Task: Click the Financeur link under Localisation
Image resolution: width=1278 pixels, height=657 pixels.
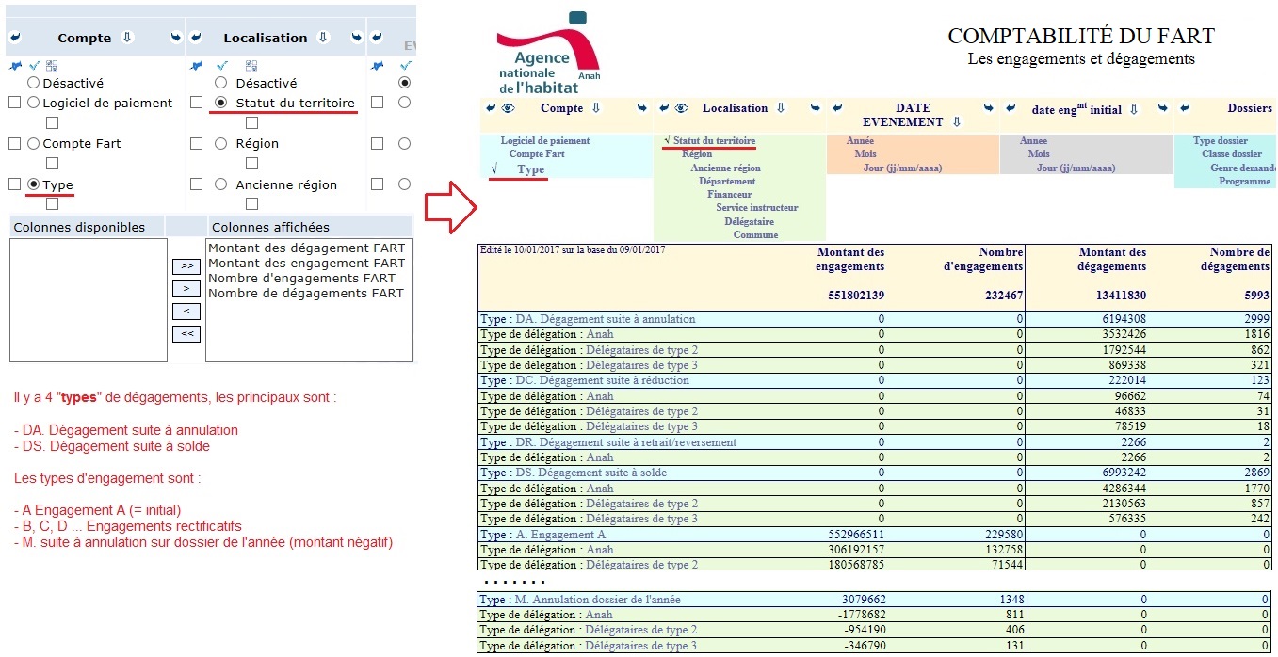Action: click(730, 195)
